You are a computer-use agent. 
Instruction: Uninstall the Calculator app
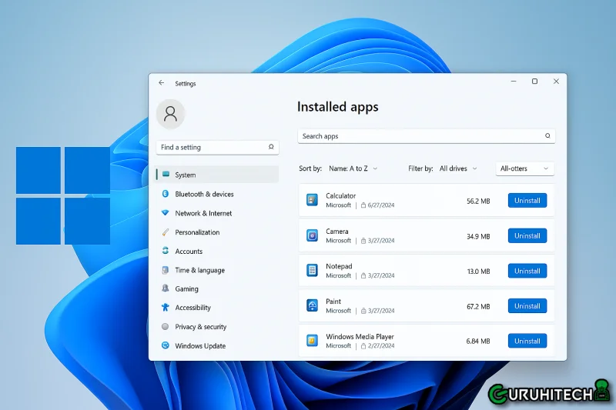pyautogui.click(x=527, y=201)
